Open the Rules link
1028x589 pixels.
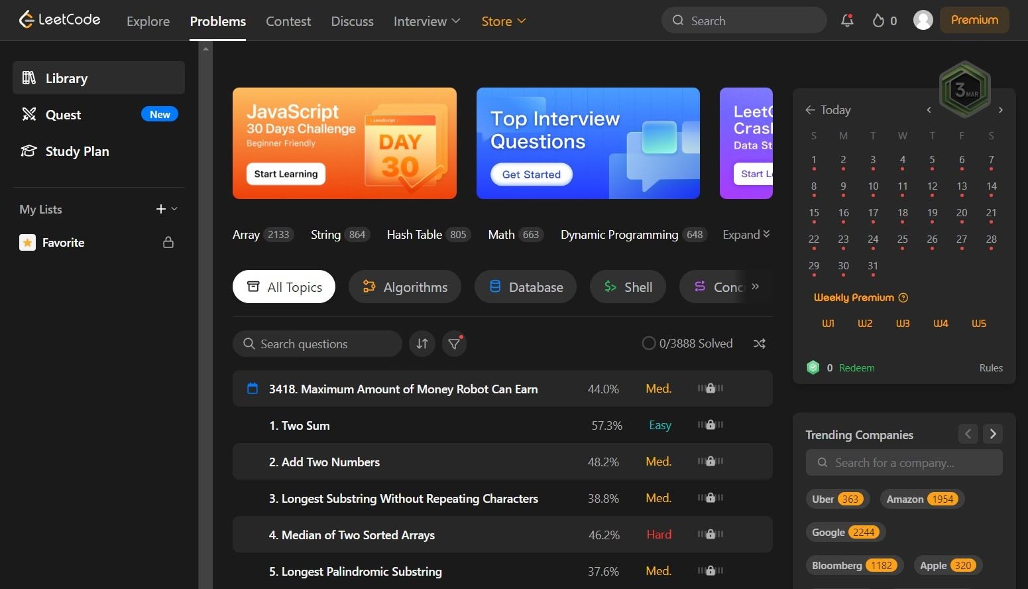(x=991, y=368)
